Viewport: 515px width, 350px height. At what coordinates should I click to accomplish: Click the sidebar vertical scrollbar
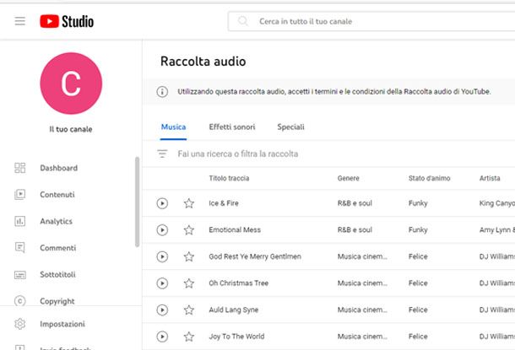pos(138,202)
